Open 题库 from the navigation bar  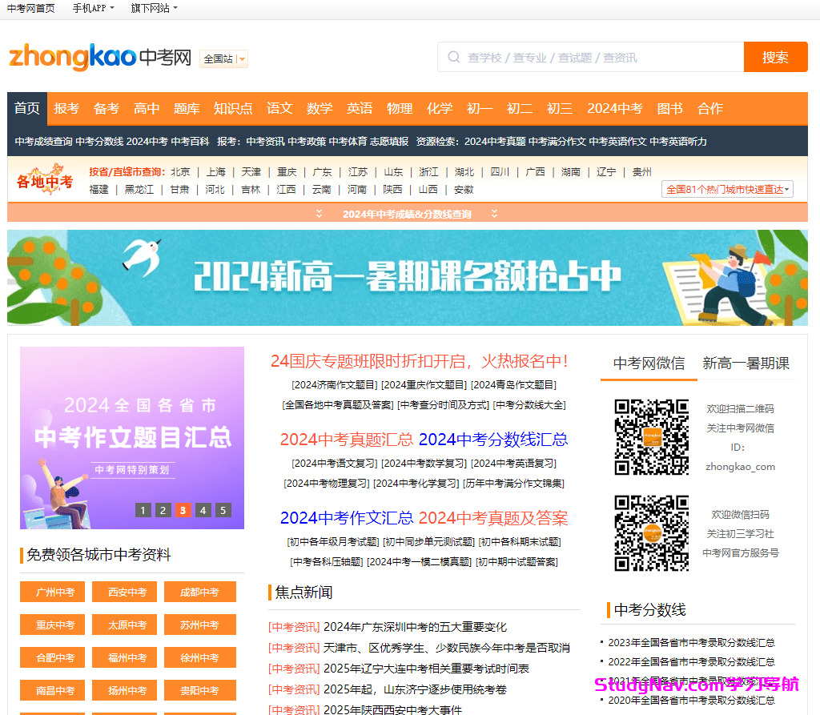pos(186,108)
